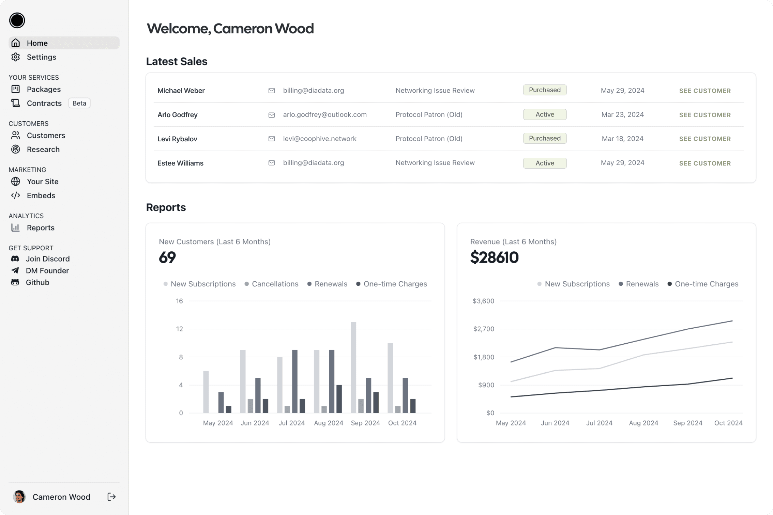The width and height of the screenshot is (773, 515).
Task: Click the Beta badge next to Contracts
Action: 79,103
